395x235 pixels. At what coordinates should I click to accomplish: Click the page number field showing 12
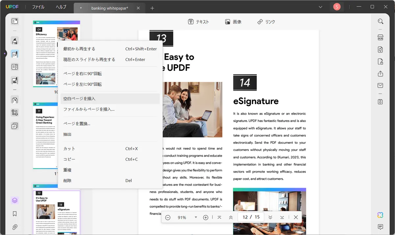coord(245,217)
